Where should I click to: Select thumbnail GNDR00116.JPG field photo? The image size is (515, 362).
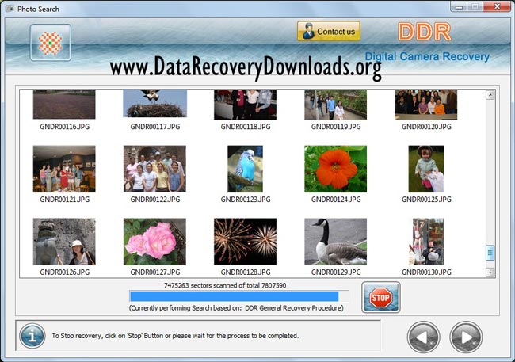point(64,104)
